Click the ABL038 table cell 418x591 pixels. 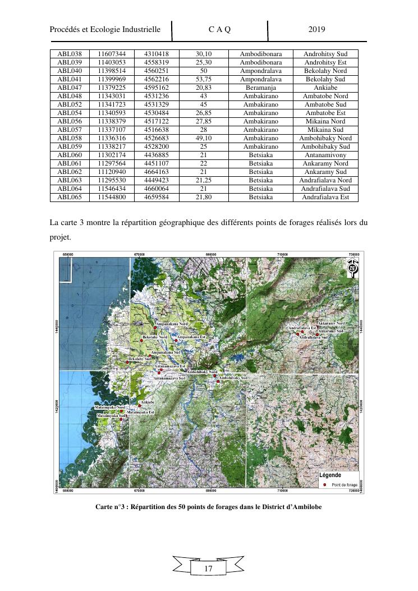tap(70, 54)
